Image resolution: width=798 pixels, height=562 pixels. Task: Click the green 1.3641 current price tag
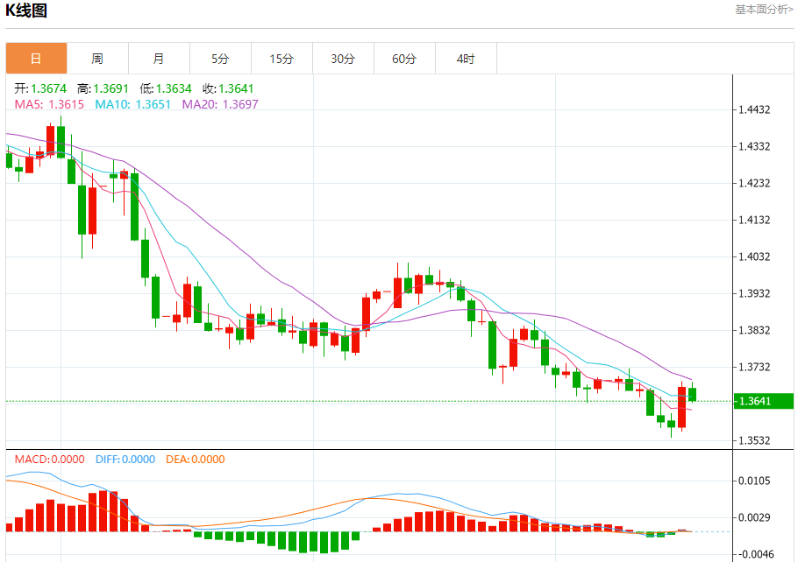(764, 401)
